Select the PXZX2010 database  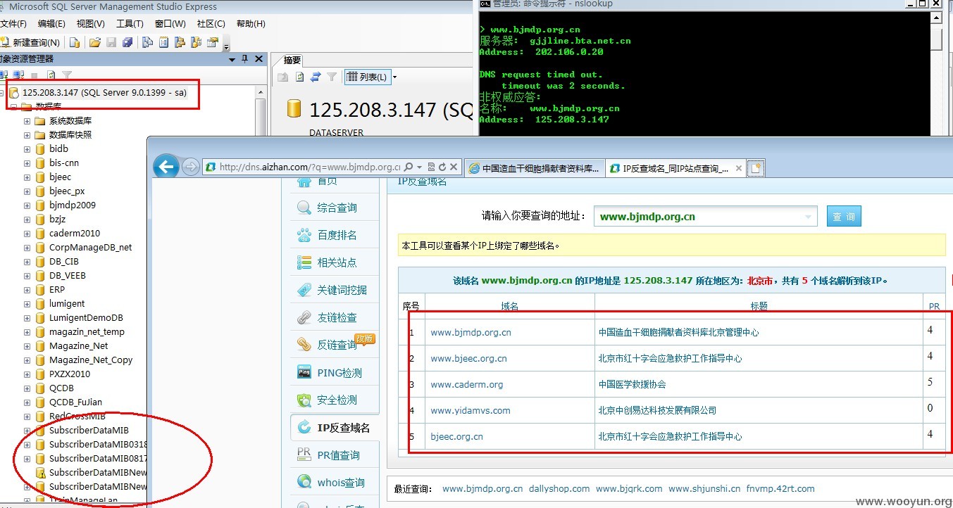[70, 374]
